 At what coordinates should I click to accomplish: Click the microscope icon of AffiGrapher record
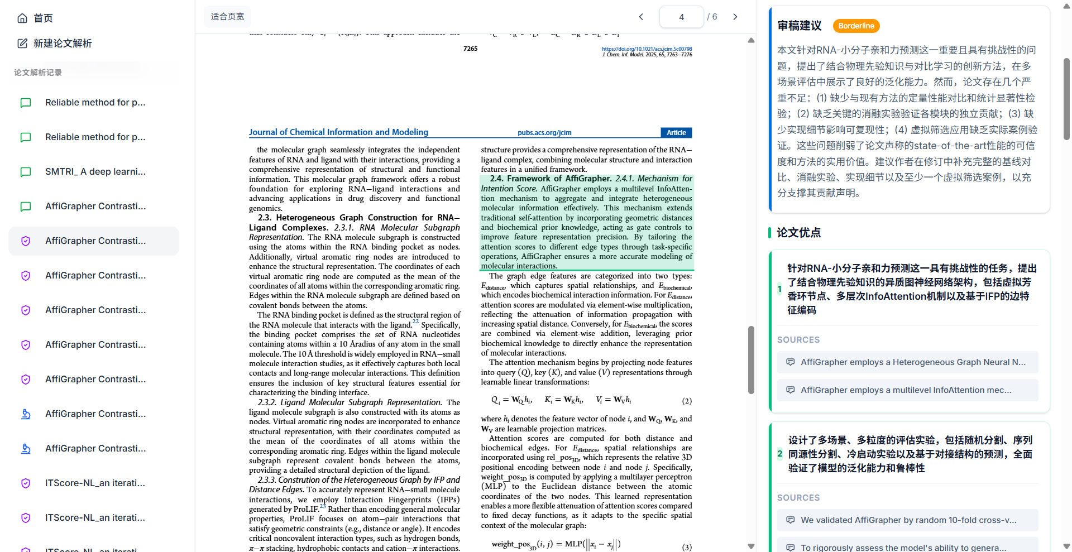pos(26,414)
